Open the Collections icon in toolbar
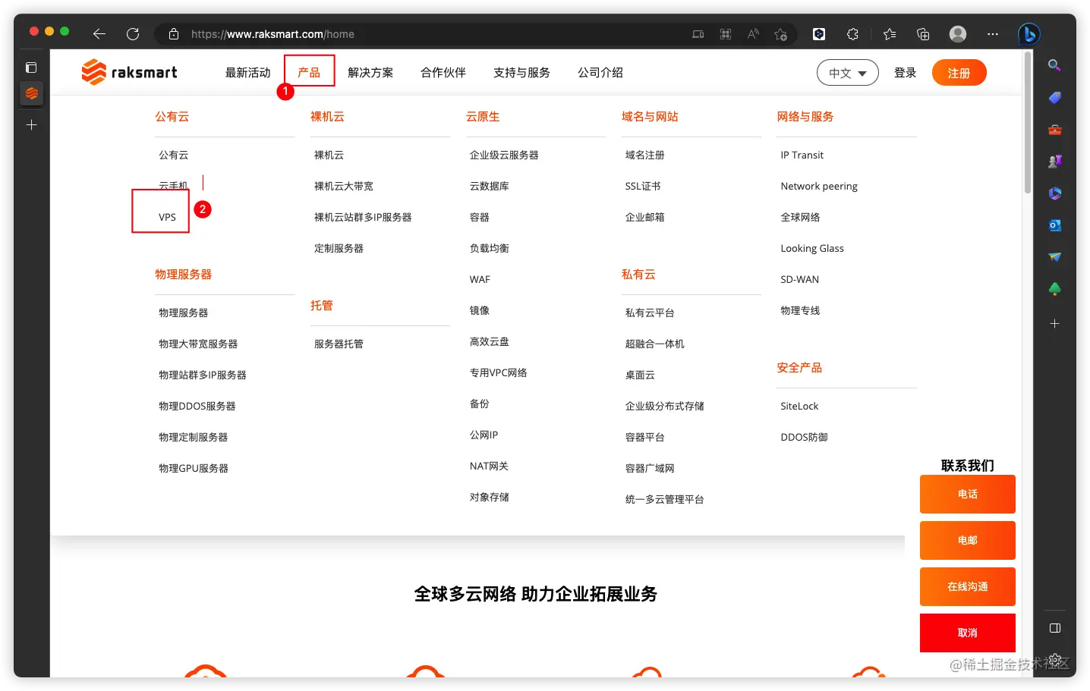The image size is (1090, 691). pyautogui.click(x=923, y=34)
